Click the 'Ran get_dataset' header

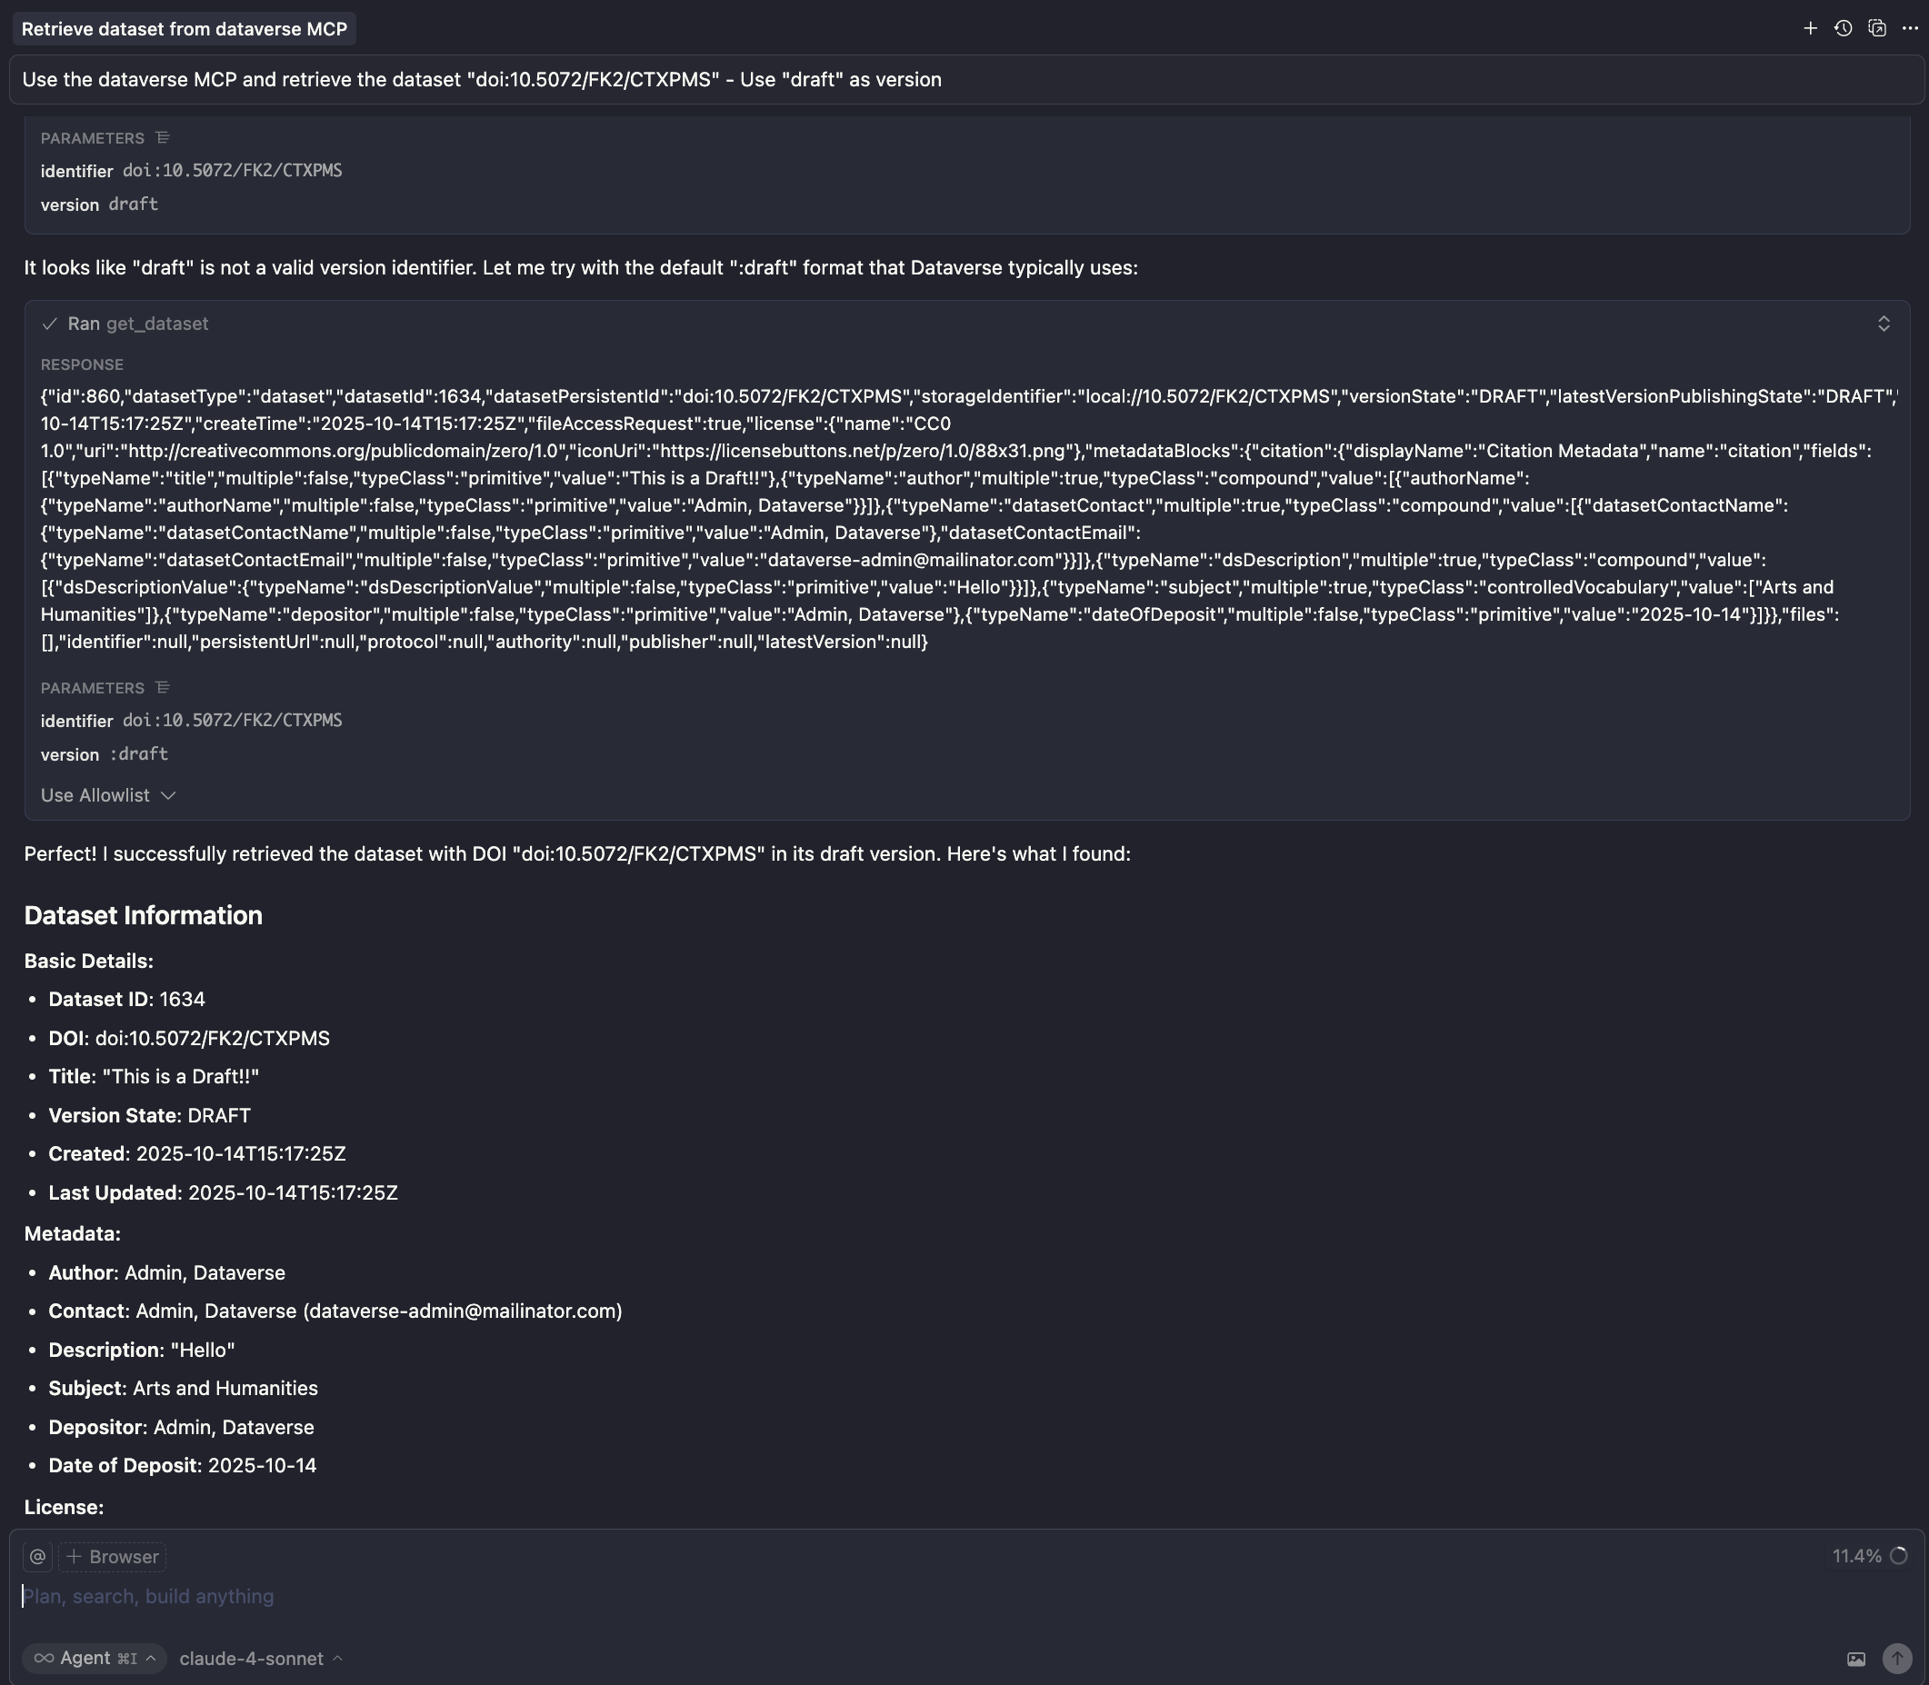(137, 324)
